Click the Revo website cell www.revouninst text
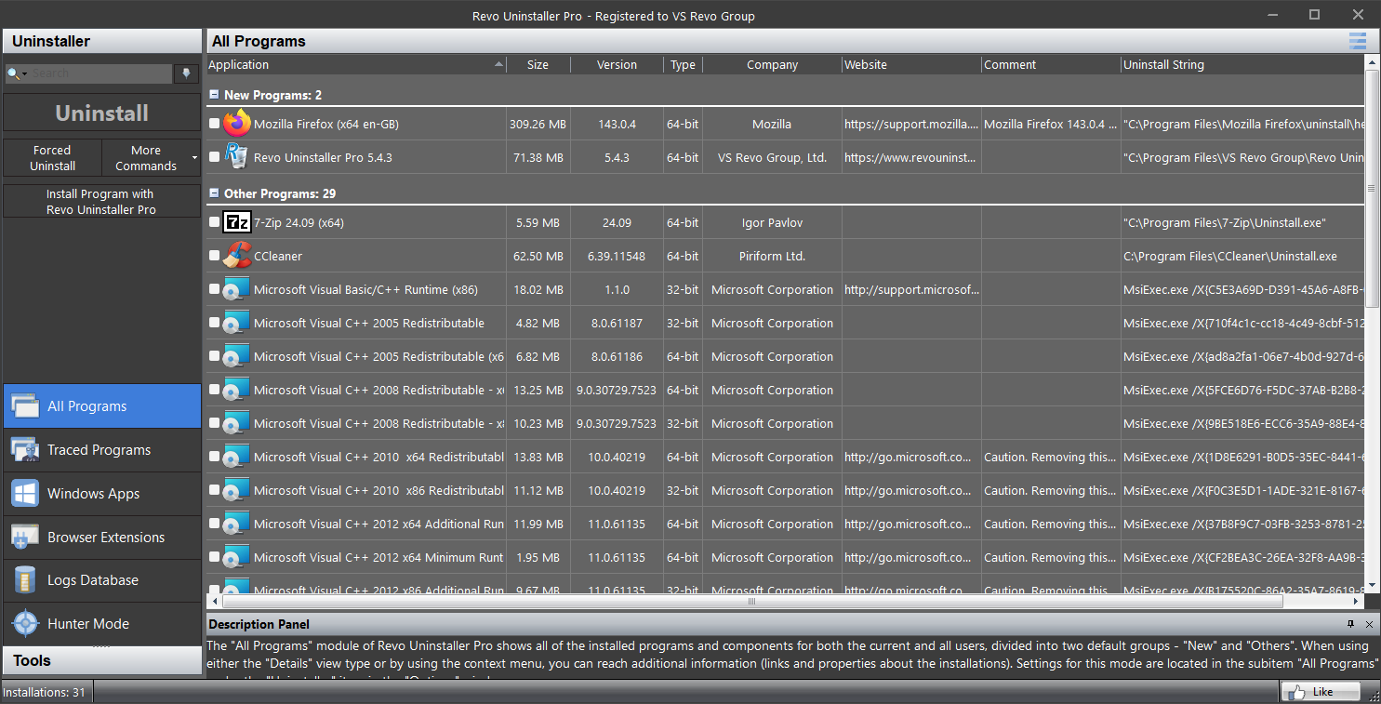Screen dimensions: 1381x704 point(911,157)
